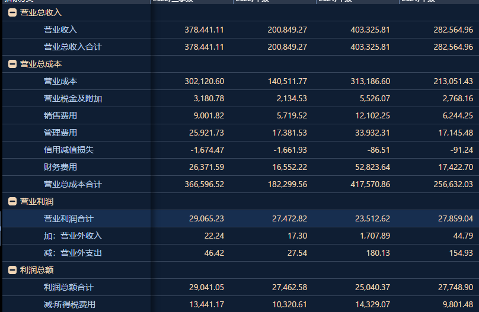Click the cell value 33,932.31

[372, 133]
